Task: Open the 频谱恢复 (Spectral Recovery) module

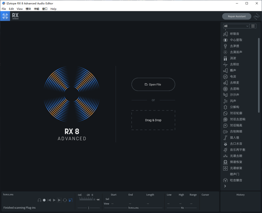Action: (x=233, y=162)
